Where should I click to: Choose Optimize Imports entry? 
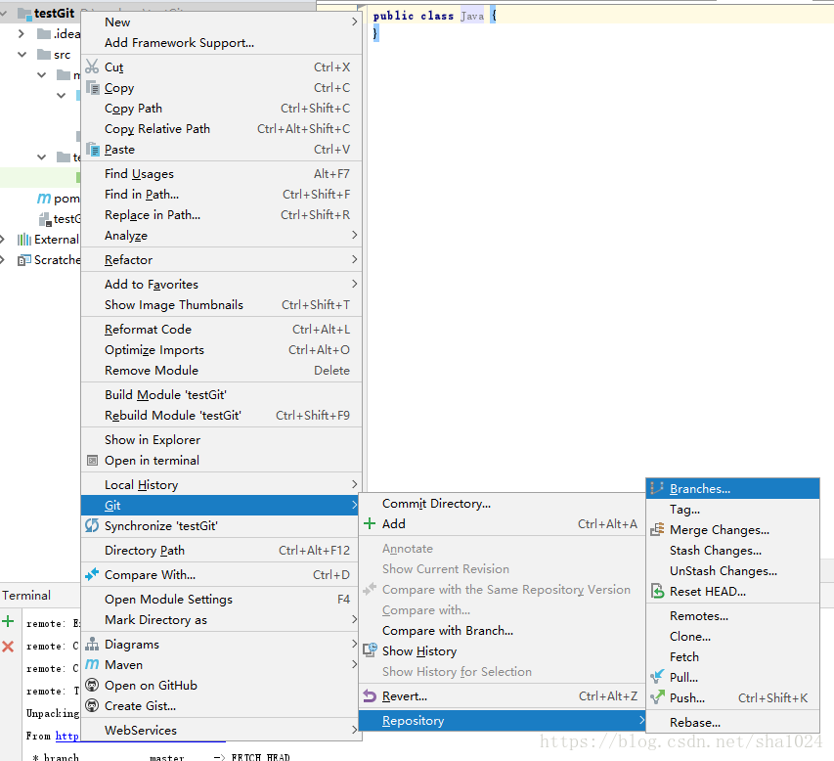click(x=221, y=349)
